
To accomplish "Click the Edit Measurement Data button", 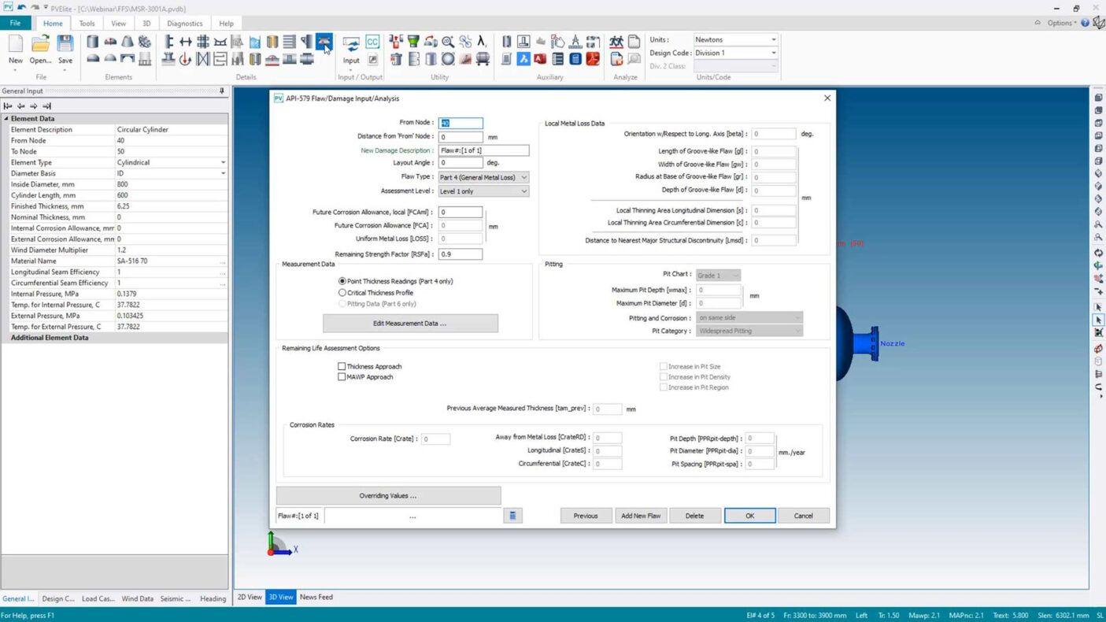I will point(410,324).
